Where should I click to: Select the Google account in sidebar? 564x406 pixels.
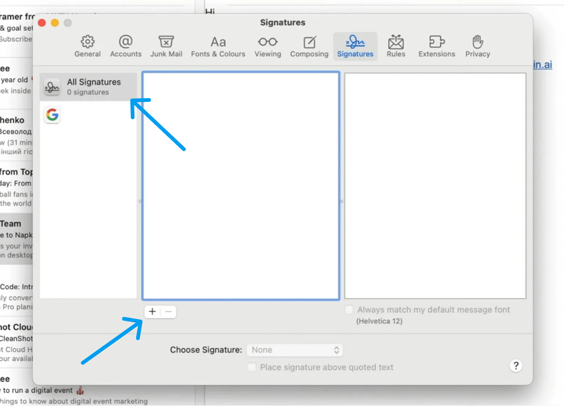coord(53,115)
